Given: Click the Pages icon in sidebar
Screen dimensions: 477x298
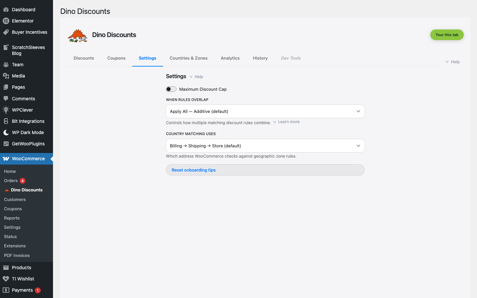Looking at the screenshot, I should click(x=6, y=87).
